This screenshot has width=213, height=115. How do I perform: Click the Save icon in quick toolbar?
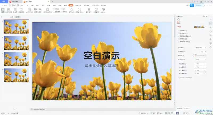click(10, 5)
